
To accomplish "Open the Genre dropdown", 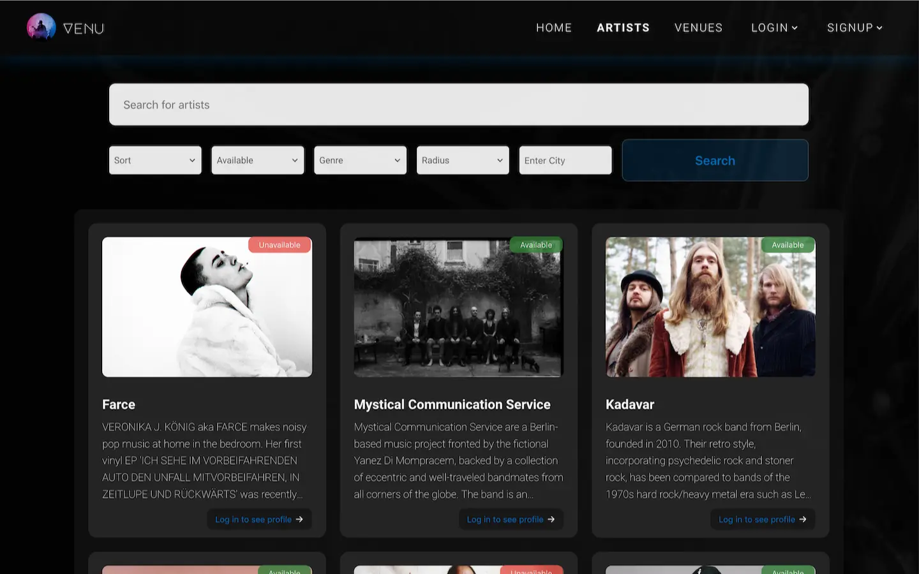I will pos(360,160).
